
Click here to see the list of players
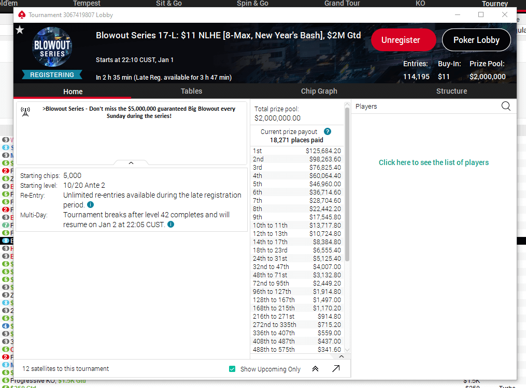[434, 162]
